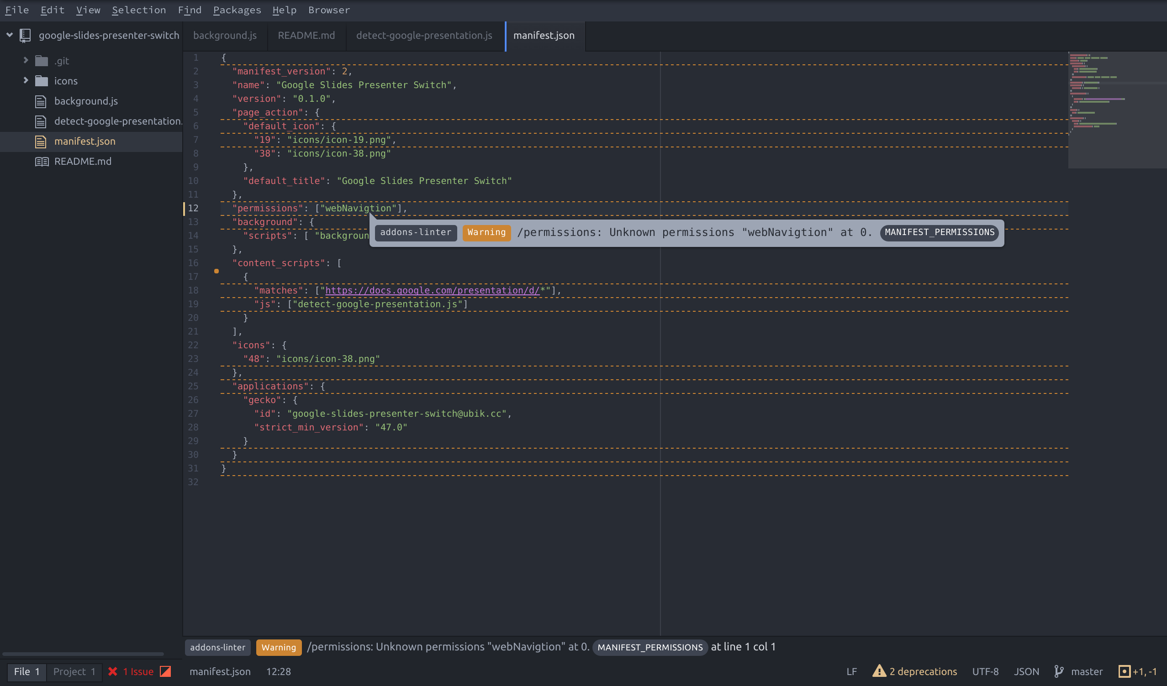Expand the icons folder arrow
The height and width of the screenshot is (686, 1167).
[26, 80]
